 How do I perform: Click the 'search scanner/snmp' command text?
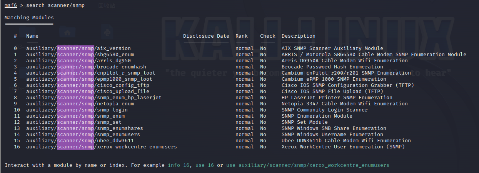(x=55, y=5)
